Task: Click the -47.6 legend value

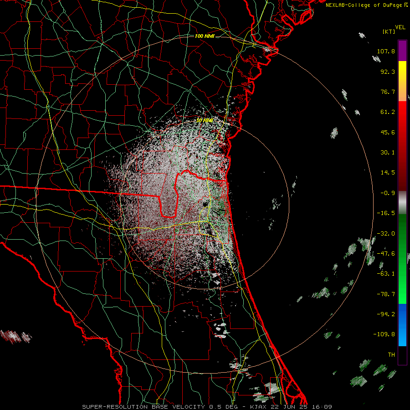Action: 386,254
